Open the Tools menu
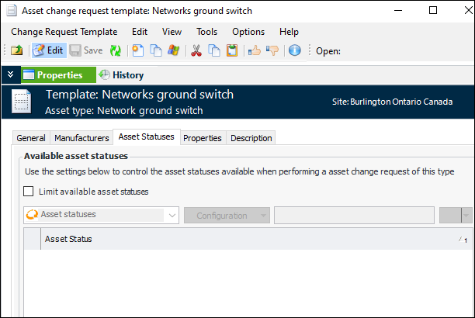 [x=206, y=32]
